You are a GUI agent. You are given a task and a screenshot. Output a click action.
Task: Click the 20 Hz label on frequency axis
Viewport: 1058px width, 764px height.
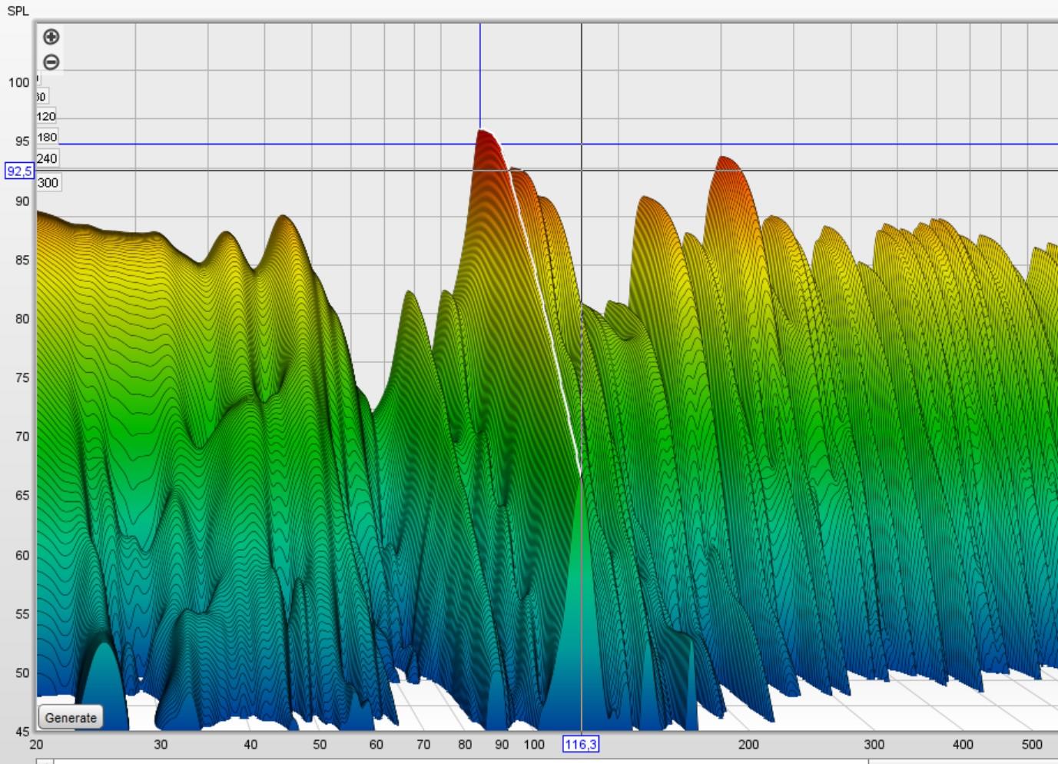point(36,744)
